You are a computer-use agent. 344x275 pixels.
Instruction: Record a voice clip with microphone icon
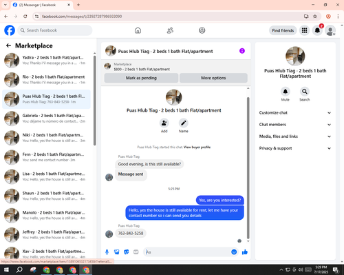coord(107,252)
